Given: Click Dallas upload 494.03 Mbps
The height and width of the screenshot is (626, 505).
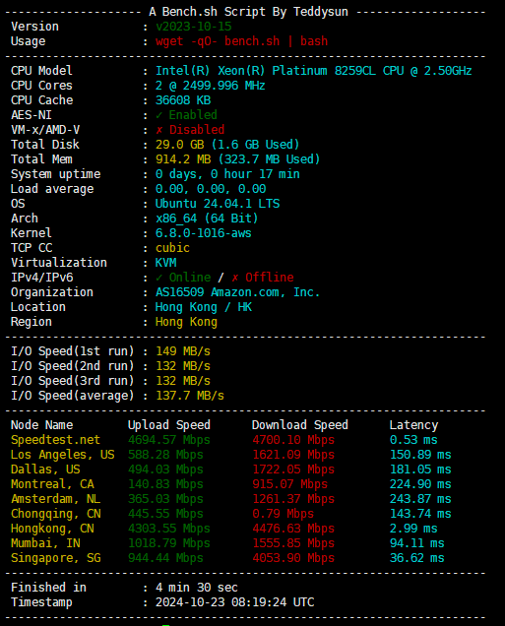Looking at the screenshot, I should (x=165, y=469).
